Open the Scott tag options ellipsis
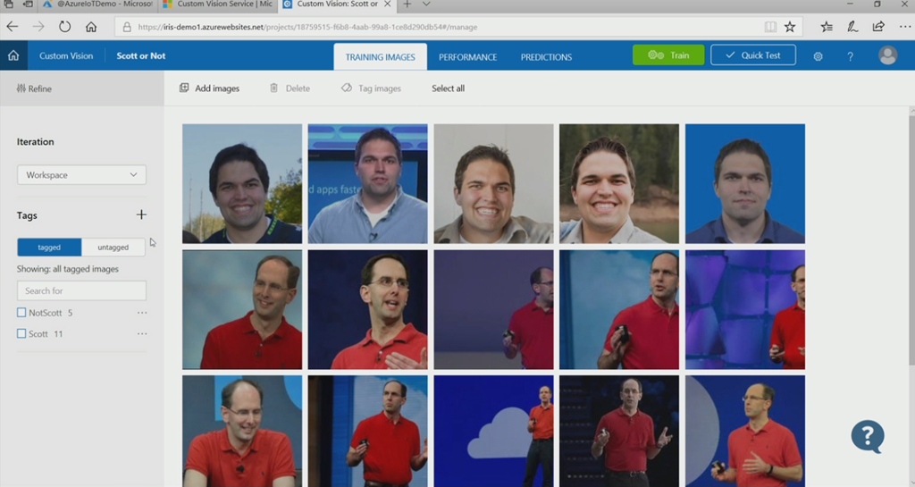This screenshot has height=487, width=915. pyautogui.click(x=142, y=333)
